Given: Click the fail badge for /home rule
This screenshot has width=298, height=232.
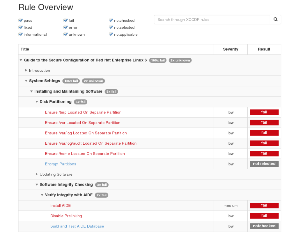Looking at the screenshot, I should [264, 154].
